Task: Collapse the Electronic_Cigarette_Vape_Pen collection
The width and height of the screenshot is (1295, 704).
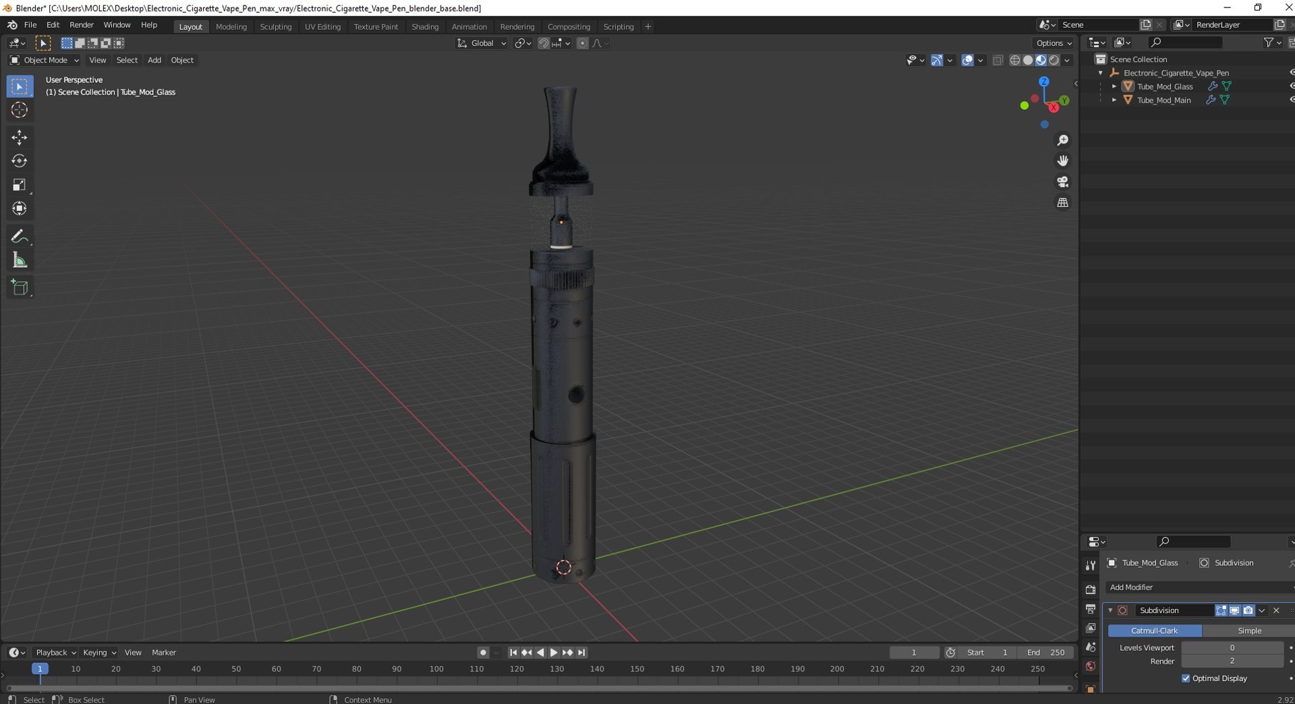Action: [x=1101, y=73]
